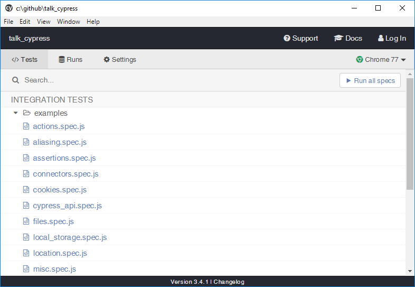This screenshot has height=287, width=415.
Task: Open the Window menu
Action: pyautogui.click(x=69, y=22)
